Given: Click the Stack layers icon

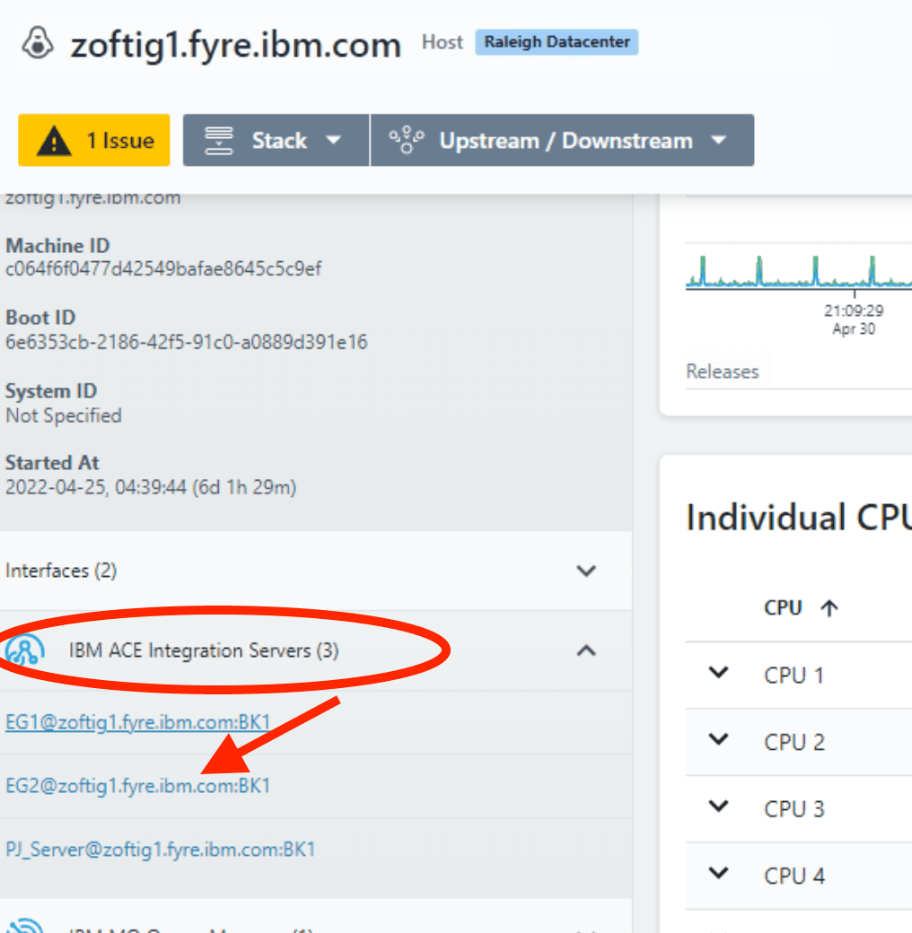Looking at the screenshot, I should (x=218, y=141).
